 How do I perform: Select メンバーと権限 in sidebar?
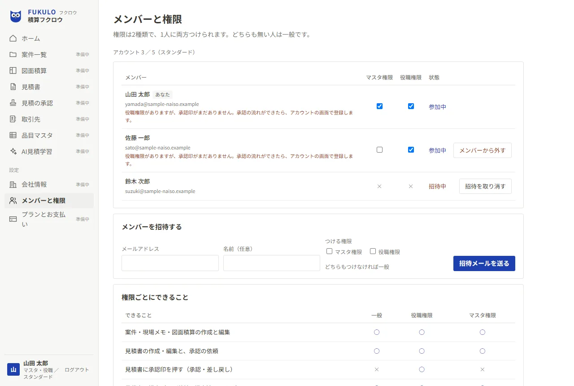click(x=49, y=201)
